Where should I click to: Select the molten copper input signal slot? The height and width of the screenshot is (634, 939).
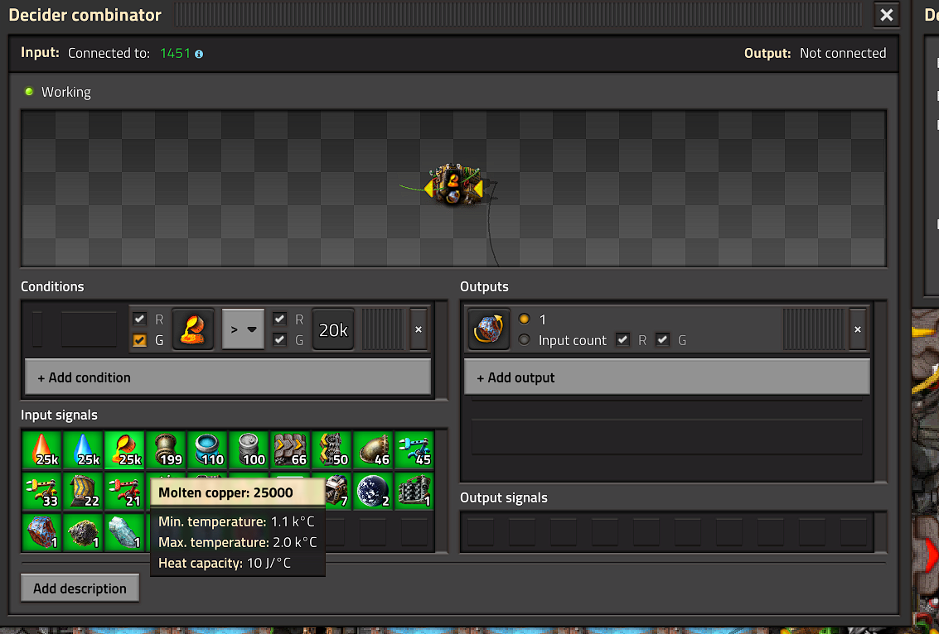point(124,449)
